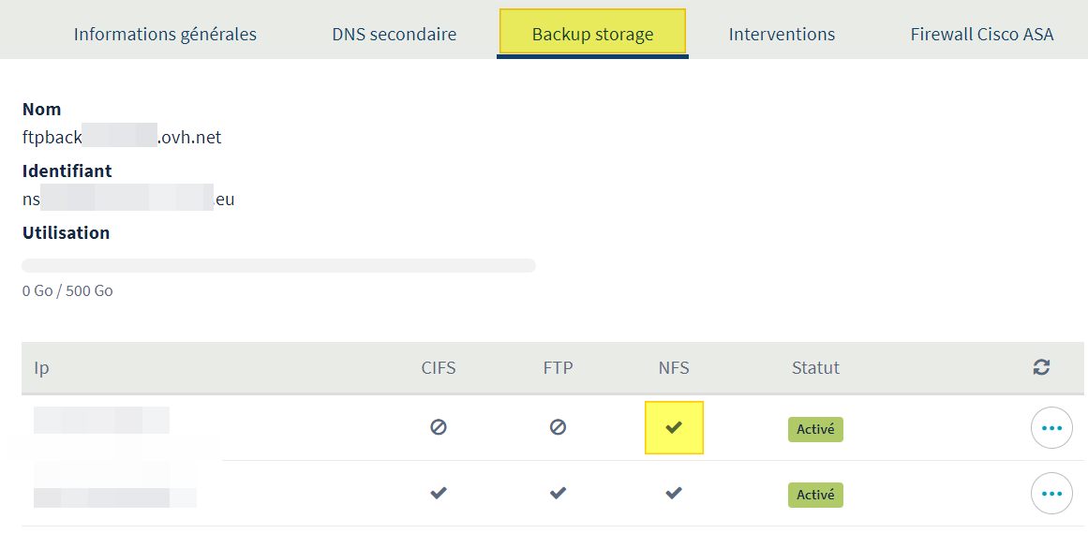Click the FTP checkmark in second row

[558, 493]
